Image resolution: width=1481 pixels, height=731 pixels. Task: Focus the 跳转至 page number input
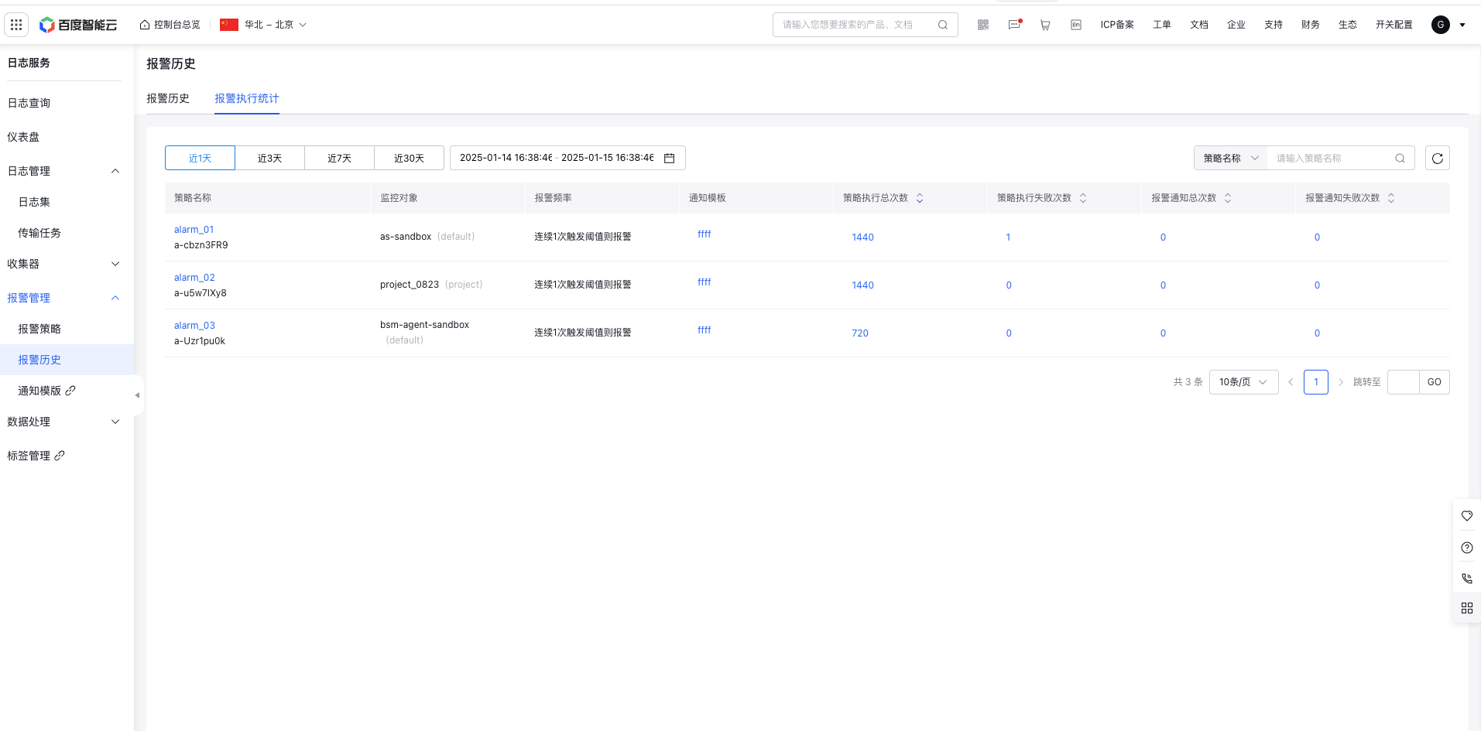tap(1404, 382)
